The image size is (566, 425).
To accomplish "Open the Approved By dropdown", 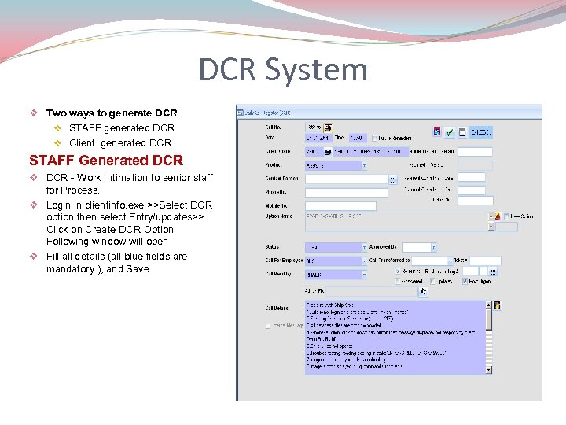I will (x=433, y=248).
